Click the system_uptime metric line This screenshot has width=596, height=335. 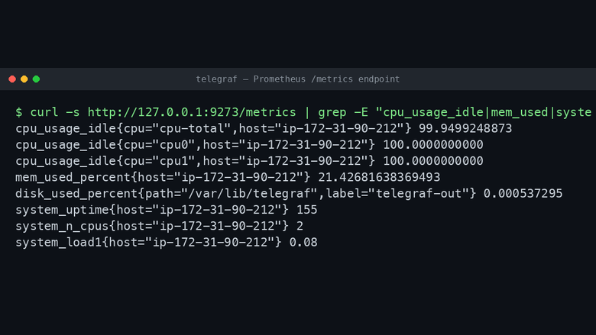click(167, 210)
